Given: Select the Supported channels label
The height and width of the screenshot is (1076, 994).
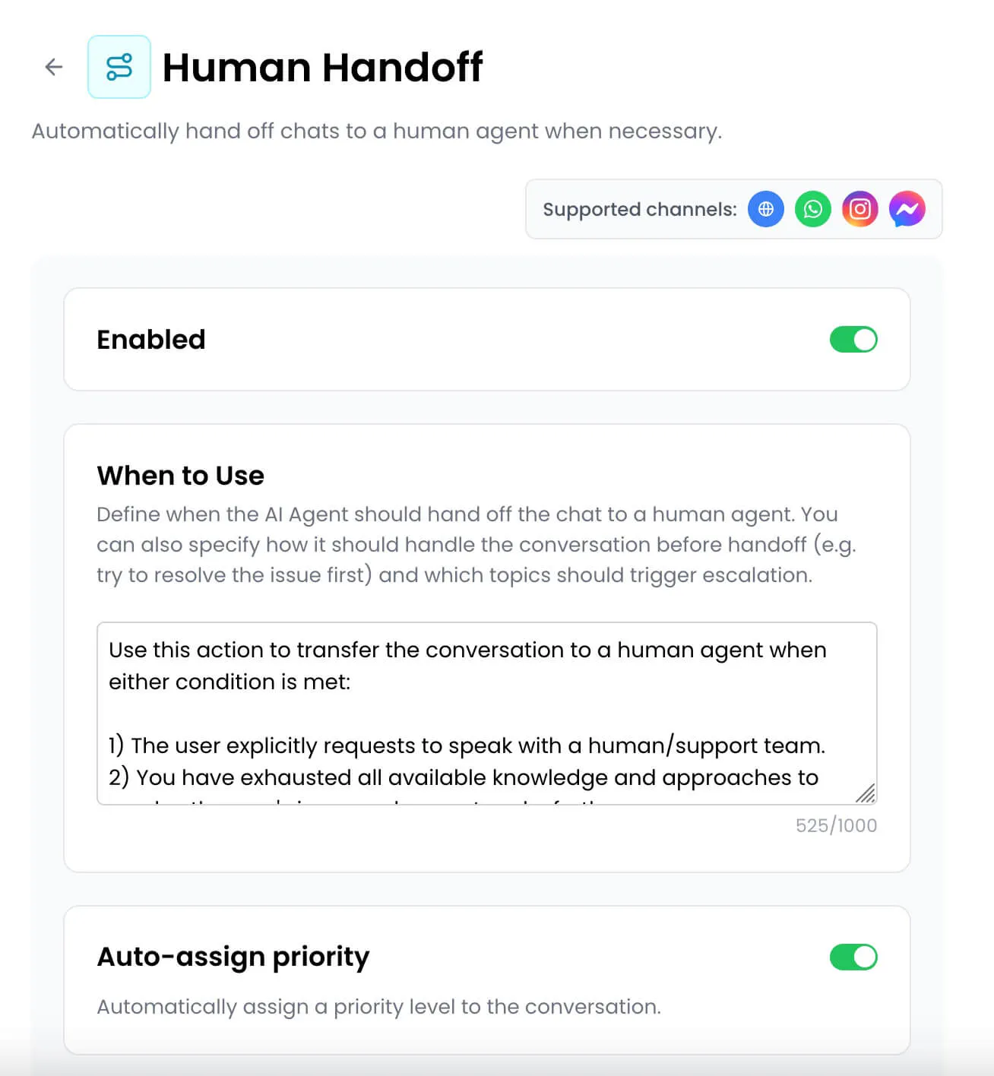Looking at the screenshot, I should point(640,210).
